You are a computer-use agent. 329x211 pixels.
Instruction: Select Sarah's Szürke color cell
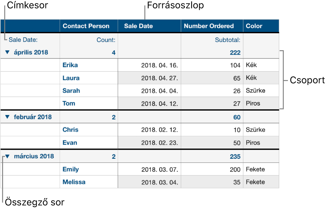point(261,91)
